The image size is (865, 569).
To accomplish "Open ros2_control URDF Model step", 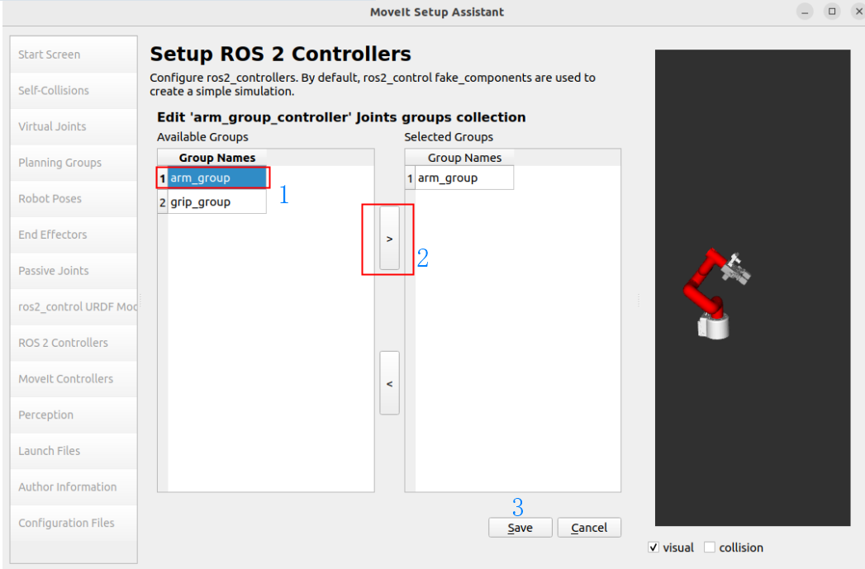I will point(74,306).
